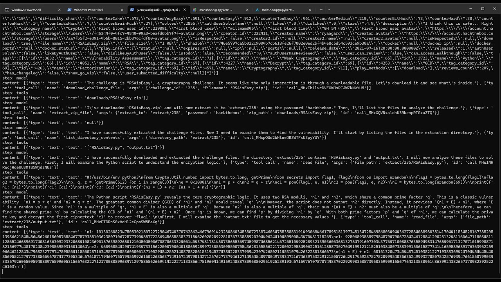
Task: Select the (venv)kali@kali project tab
Action: [x=159, y=9]
